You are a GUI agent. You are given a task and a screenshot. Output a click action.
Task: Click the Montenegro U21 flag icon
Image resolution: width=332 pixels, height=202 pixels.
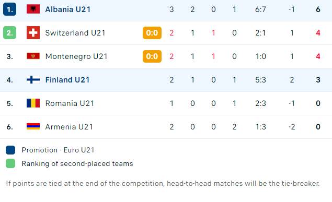tap(33, 56)
